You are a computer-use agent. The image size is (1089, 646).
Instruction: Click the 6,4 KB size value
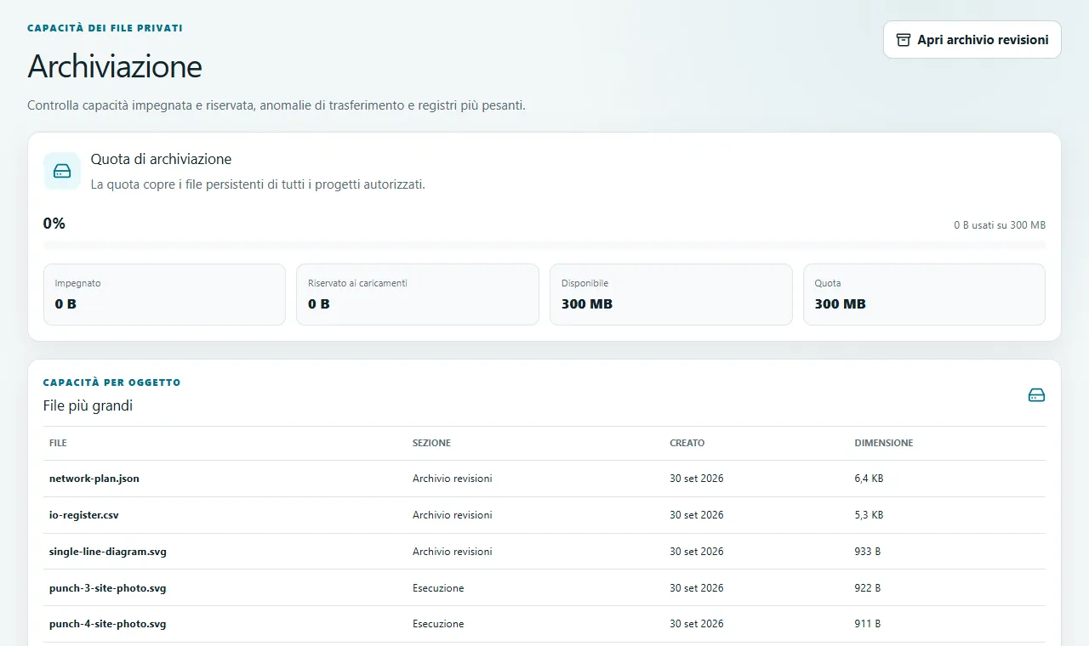pos(869,479)
